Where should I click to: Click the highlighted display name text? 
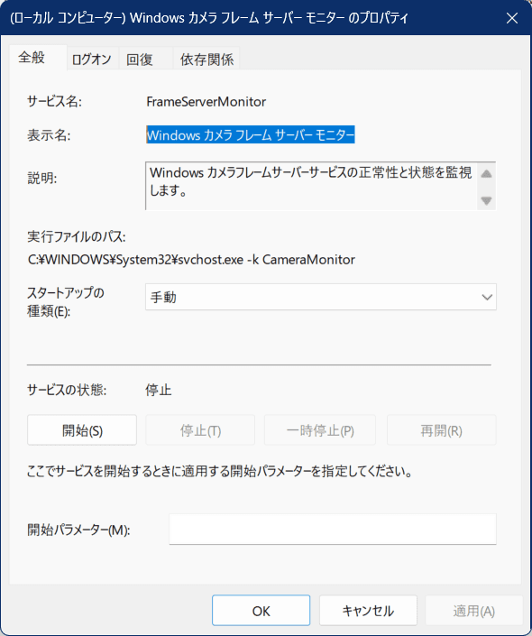[251, 134]
